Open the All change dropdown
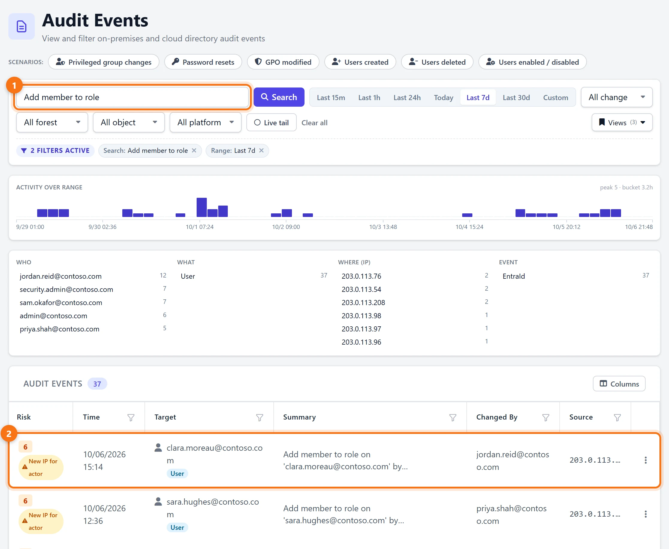The width and height of the screenshot is (669, 549). [617, 97]
